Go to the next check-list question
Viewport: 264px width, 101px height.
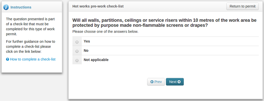point(175,82)
